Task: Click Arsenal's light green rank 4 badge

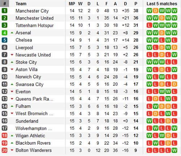Action: (4, 33)
